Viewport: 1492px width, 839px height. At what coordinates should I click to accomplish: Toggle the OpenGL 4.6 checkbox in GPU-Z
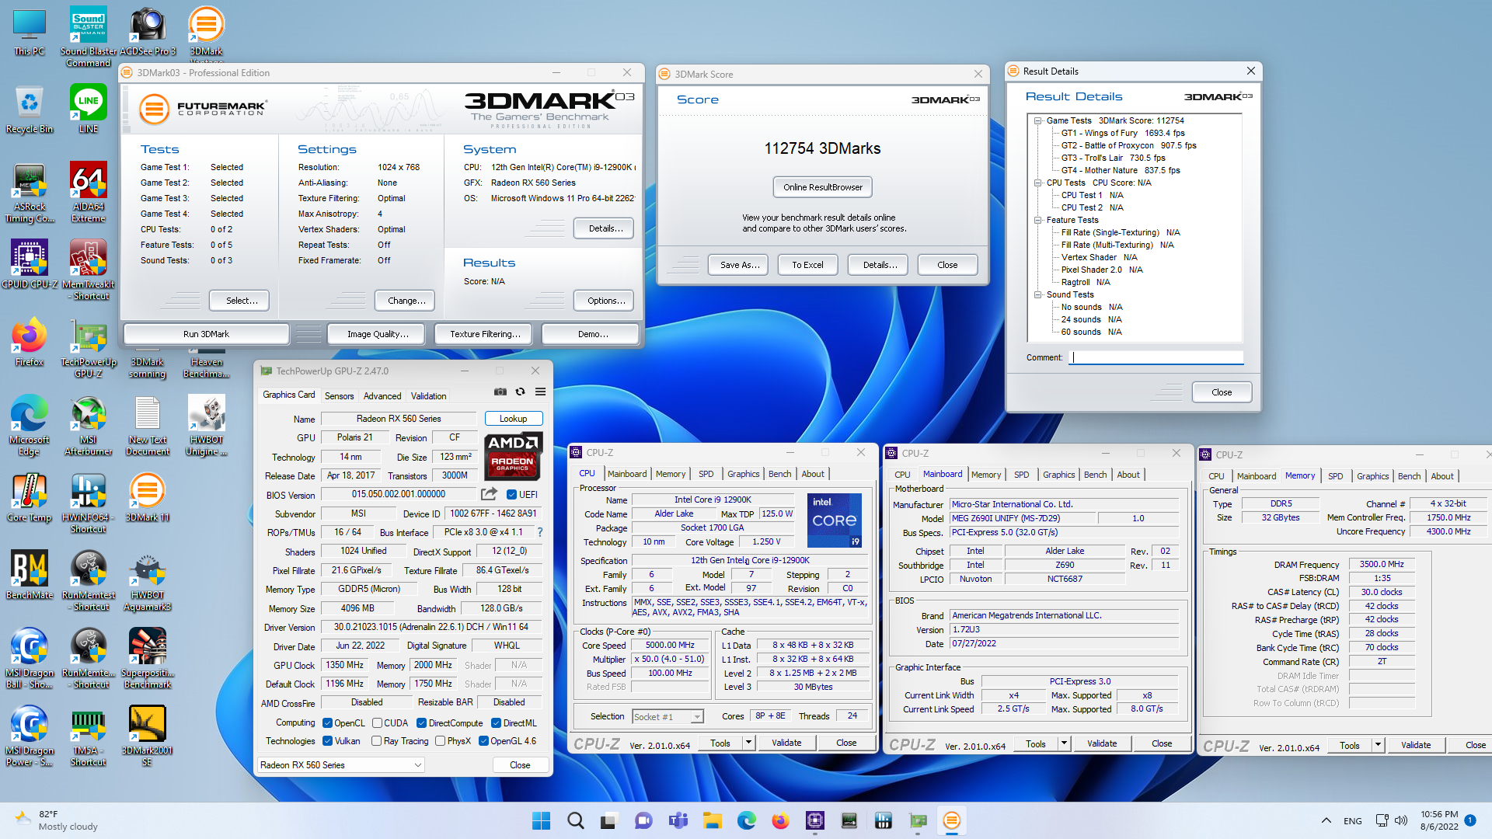(x=483, y=741)
